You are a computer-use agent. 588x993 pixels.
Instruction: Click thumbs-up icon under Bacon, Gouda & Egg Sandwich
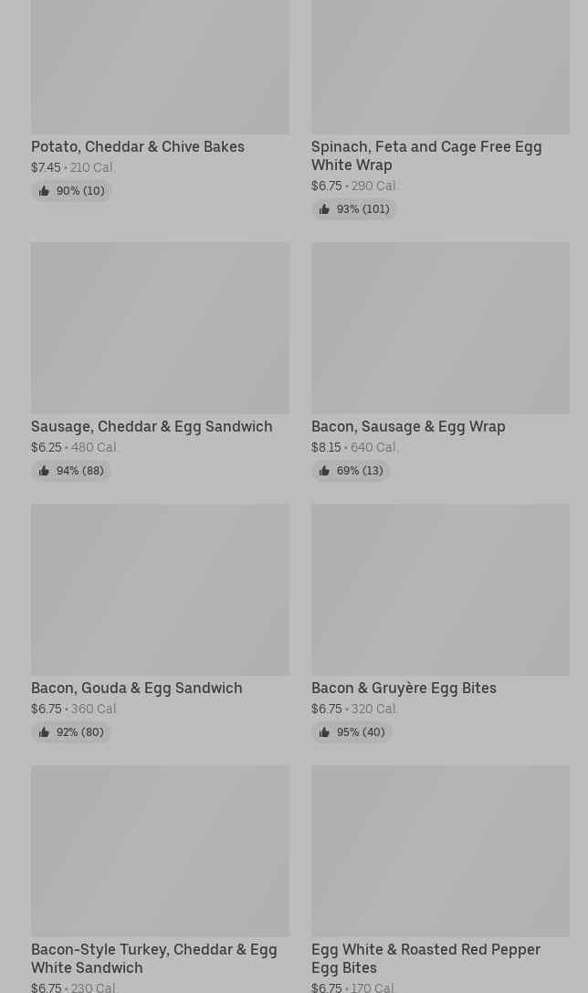tap(44, 732)
